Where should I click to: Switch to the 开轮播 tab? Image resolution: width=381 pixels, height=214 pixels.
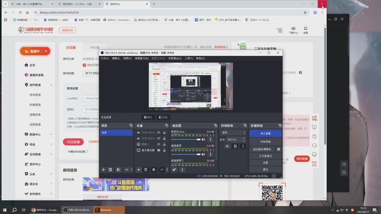[x=94, y=48]
